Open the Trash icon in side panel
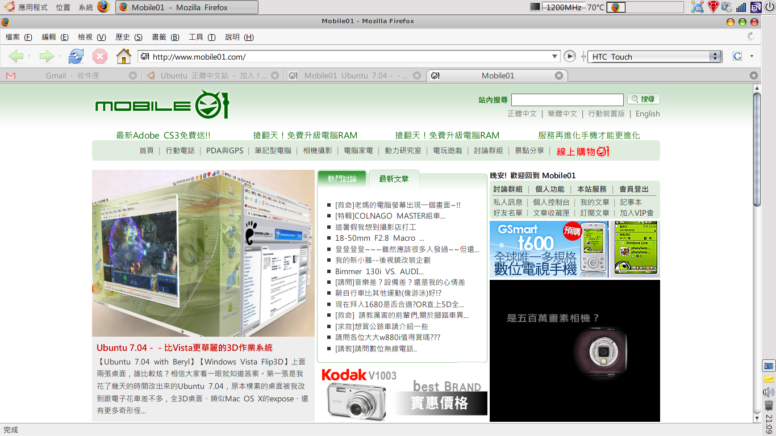This screenshot has width=776, height=436. (769, 405)
